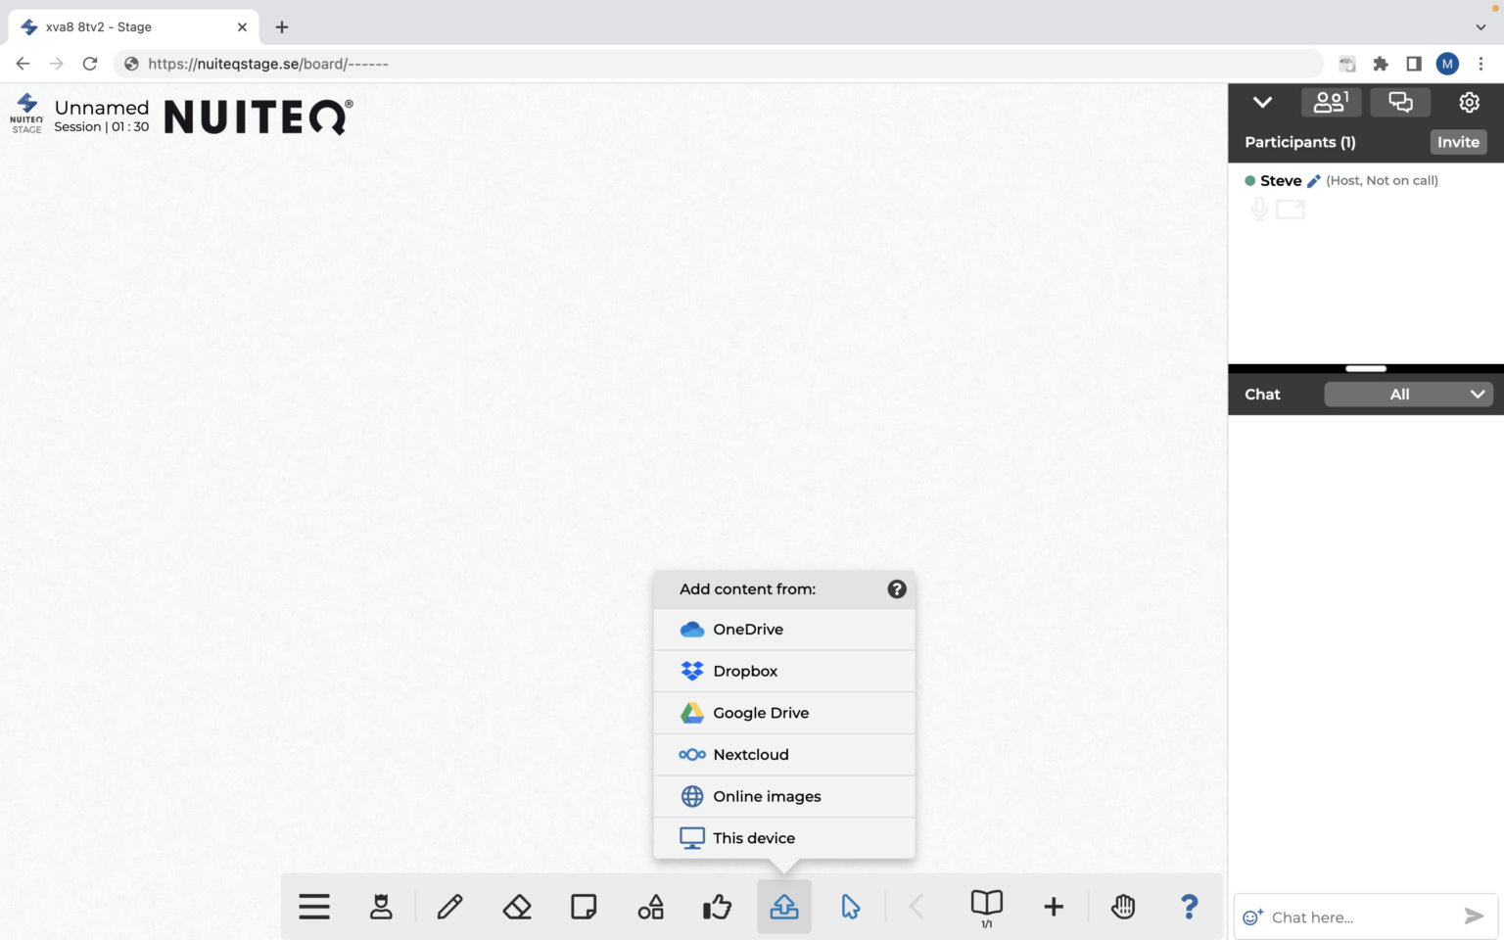Open the Shapes tool
The image size is (1504, 940).
[x=650, y=906]
